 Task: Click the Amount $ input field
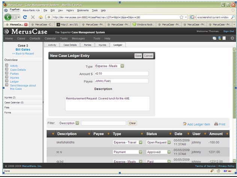click(x=121, y=73)
